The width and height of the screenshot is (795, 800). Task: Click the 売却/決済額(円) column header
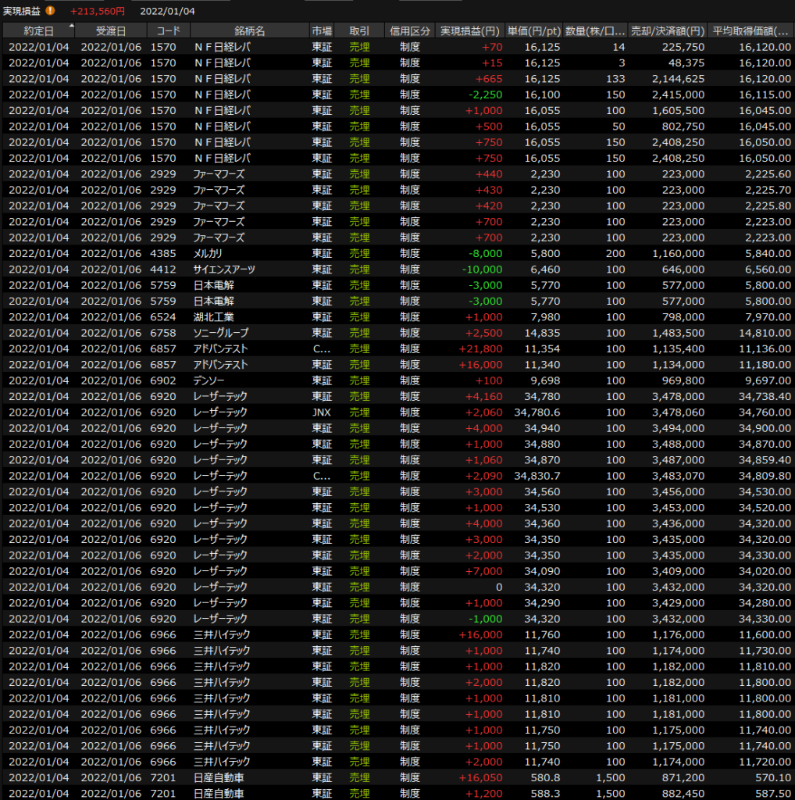click(668, 30)
